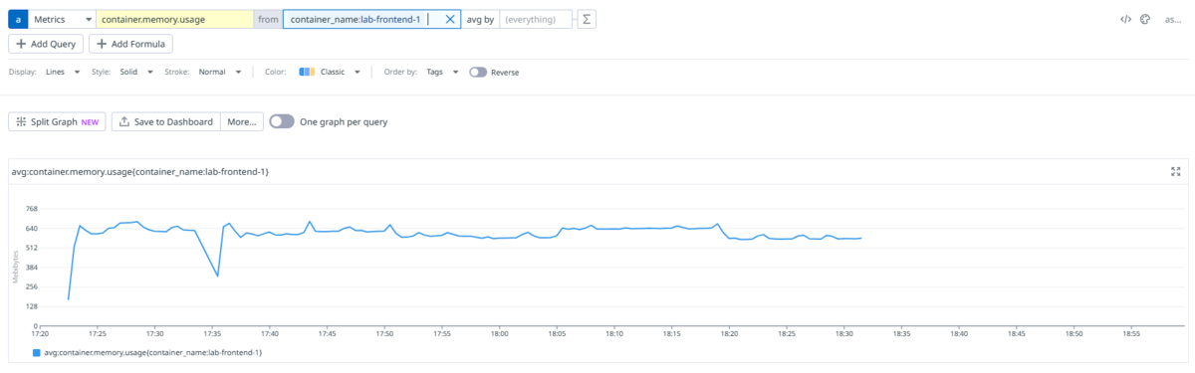Click the 'as...' alias field
Viewport: 1195px width, 373px height.
[x=1173, y=19]
